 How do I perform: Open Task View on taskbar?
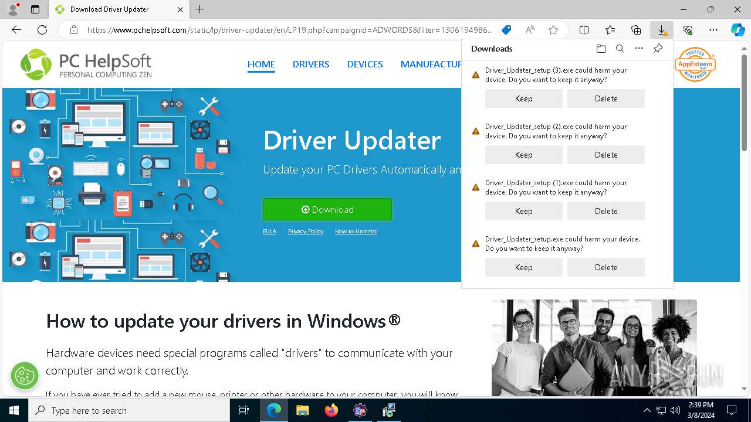tap(244, 410)
